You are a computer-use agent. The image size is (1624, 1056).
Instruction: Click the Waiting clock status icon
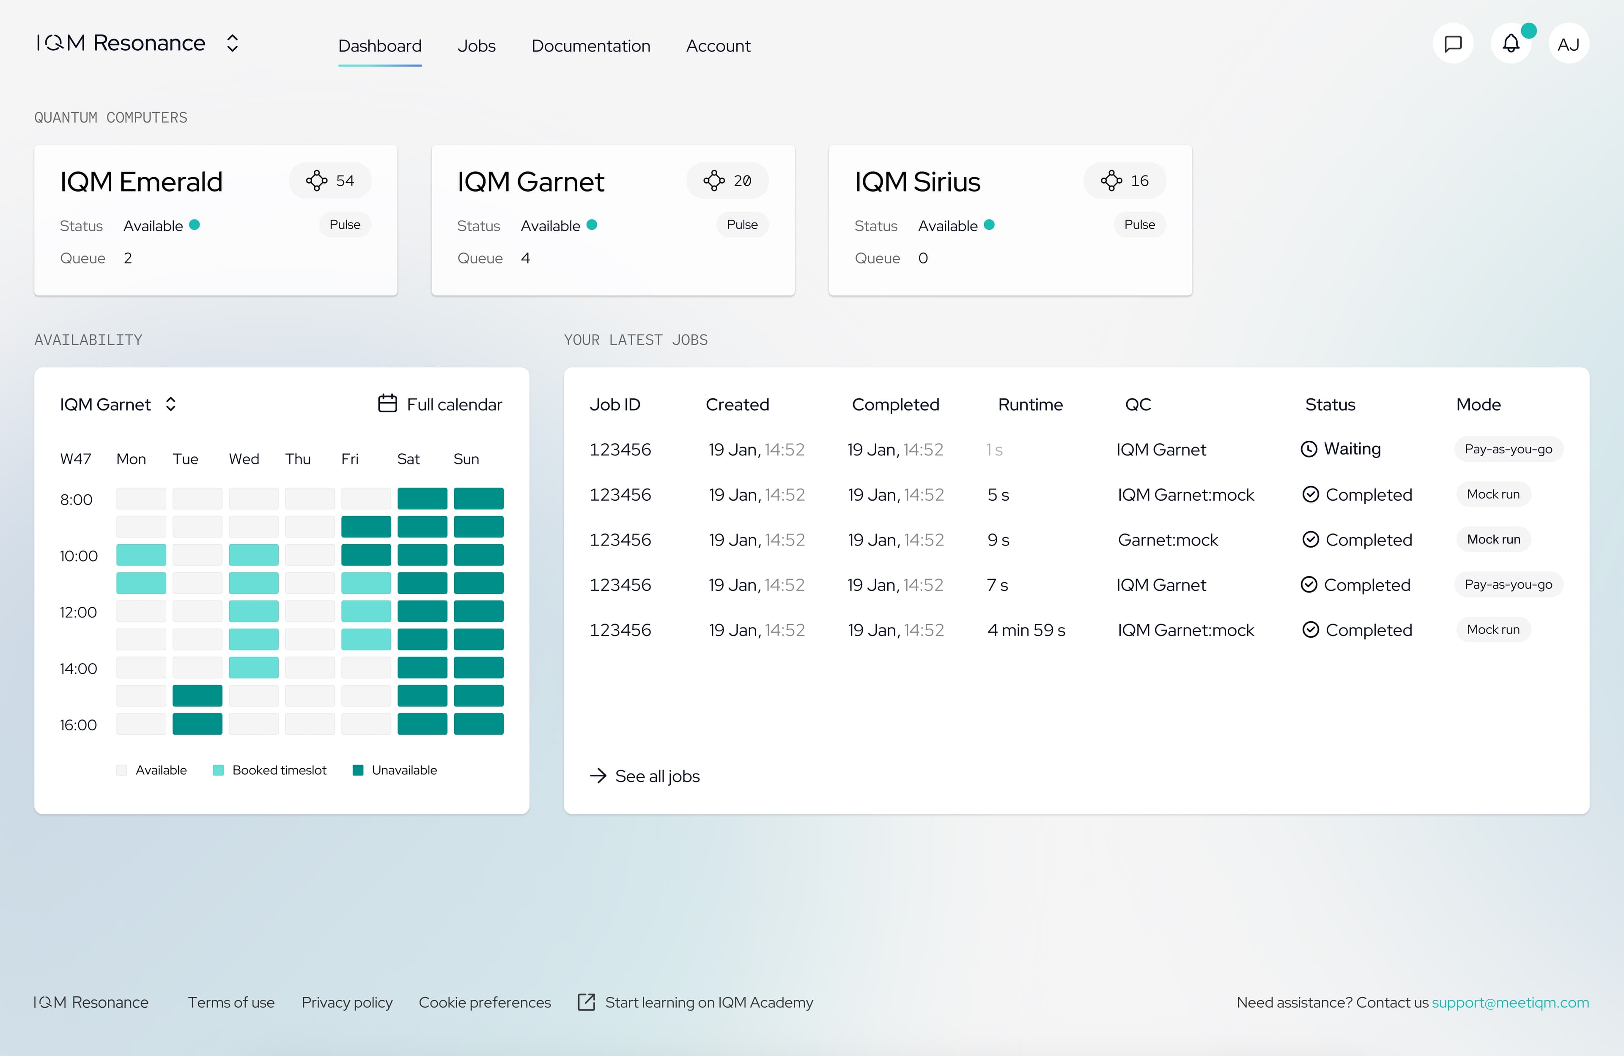point(1308,449)
